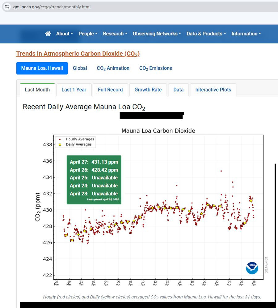
Task: Switch to the Last 1 Year tab
Action: (74, 90)
